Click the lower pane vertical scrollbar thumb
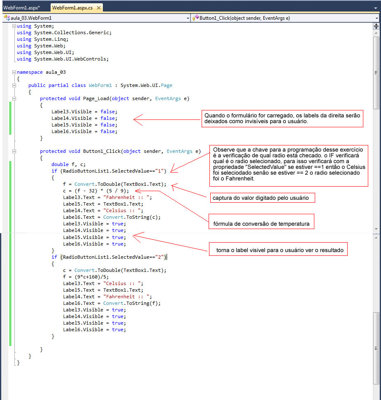Viewport: 381px width, 400px height. tap(376, 348)
